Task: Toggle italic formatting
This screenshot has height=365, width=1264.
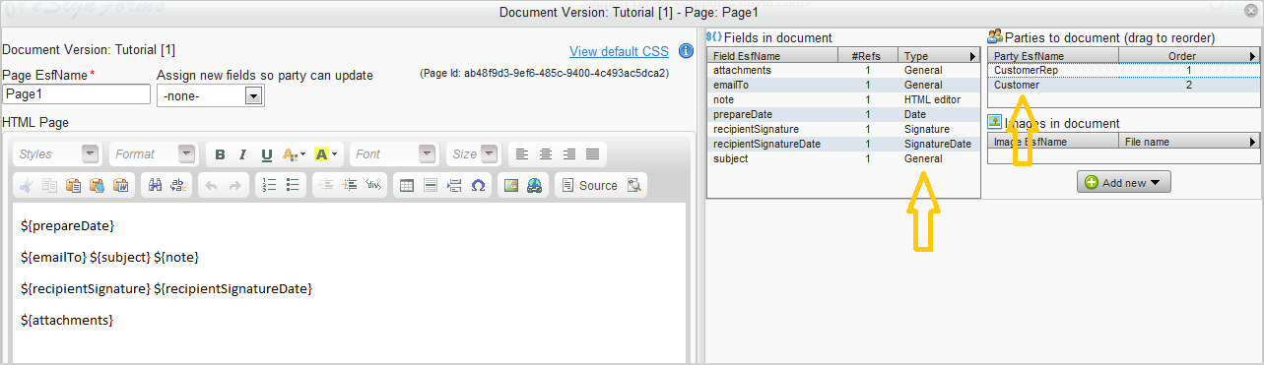Action: pyautogui.click(x=243, y=154)
